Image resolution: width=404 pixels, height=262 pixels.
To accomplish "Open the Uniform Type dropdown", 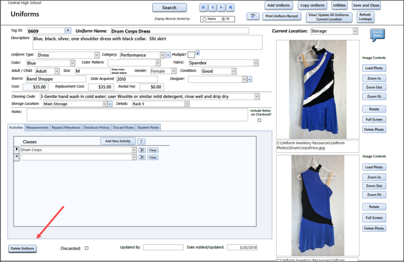I will pos(96,55).
